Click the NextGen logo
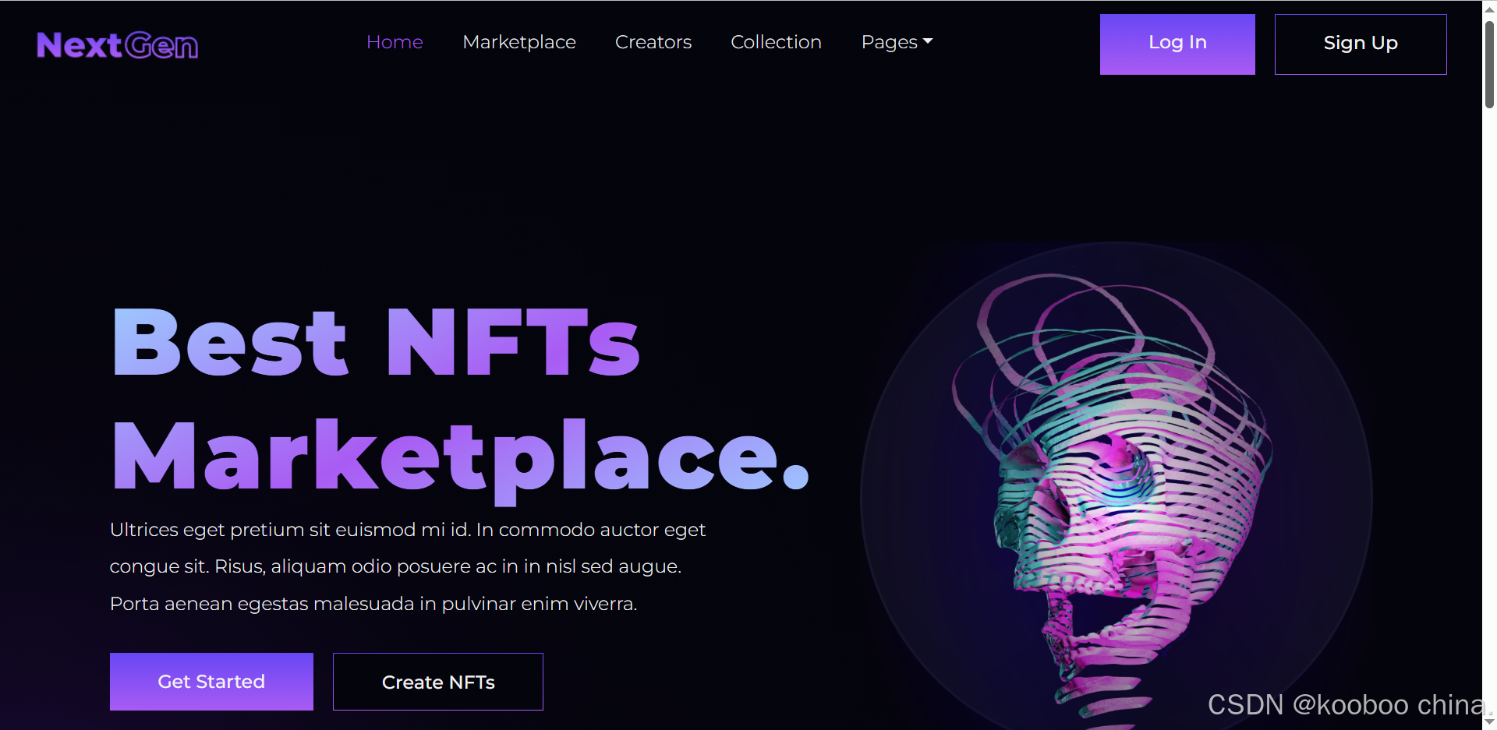Image resolution: width=1497 pixels, height=730 pixels. (x=117, y=45)
